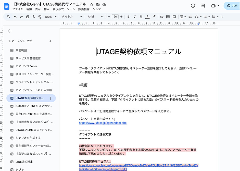Viewport: 240px width, 171px height.
Task: Open the タイトル paragraph style dropdown
Action: pyautogui.click(x=72, y=17)
